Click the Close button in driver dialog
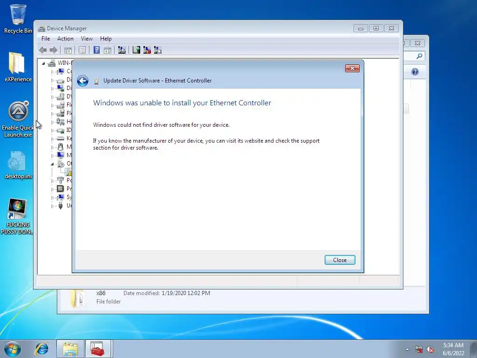Viewport: 477px width, 358px height. pos(340,260)
